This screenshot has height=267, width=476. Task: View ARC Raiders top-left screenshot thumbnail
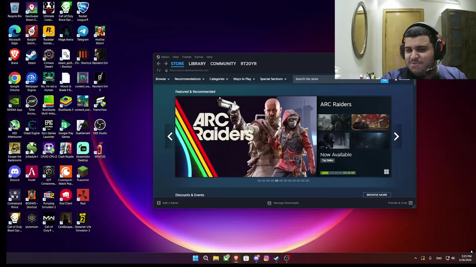[x=334, y=122]
